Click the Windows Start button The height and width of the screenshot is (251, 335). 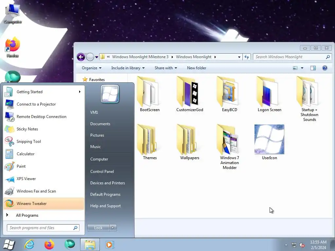click(9, 244)
